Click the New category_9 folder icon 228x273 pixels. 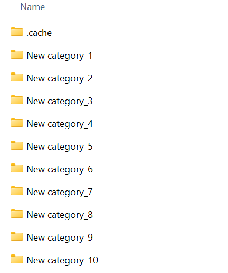(x=17, y=236)
